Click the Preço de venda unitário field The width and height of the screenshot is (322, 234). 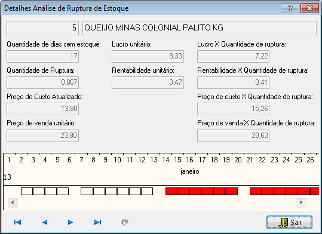click(43, 136)
